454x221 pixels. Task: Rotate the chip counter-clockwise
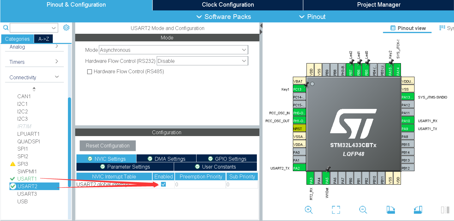418,210
